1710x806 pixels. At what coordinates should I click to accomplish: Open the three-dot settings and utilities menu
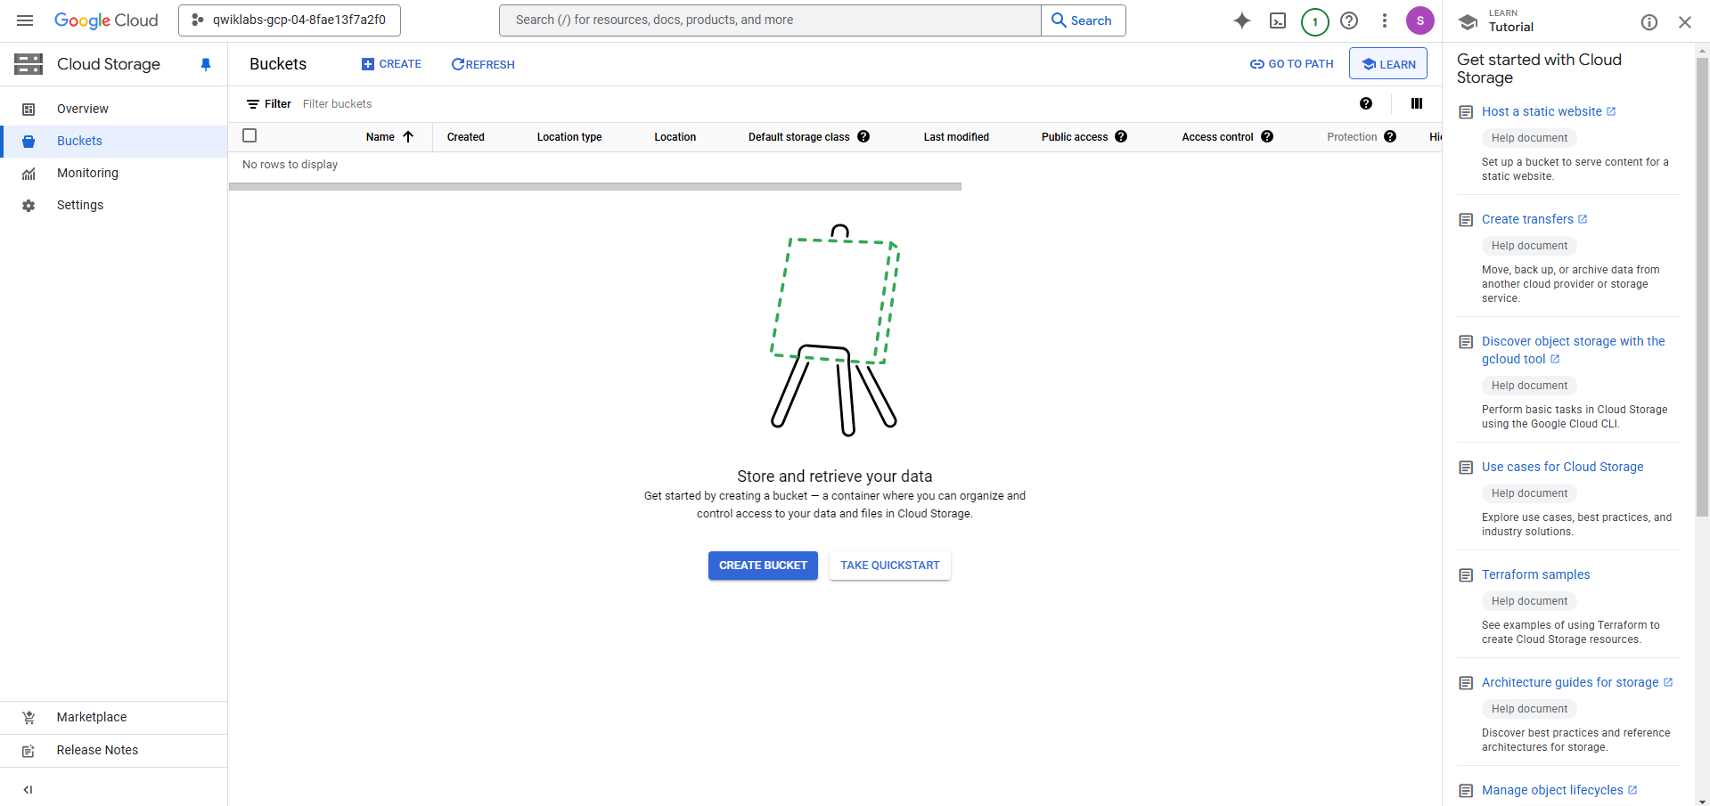pyautogui.click(x=1384, y=20)
